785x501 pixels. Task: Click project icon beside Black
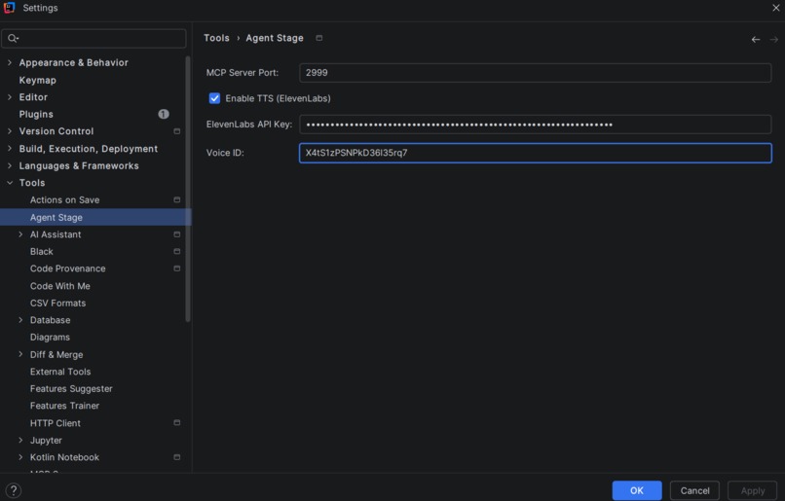[x=176, y=251]
